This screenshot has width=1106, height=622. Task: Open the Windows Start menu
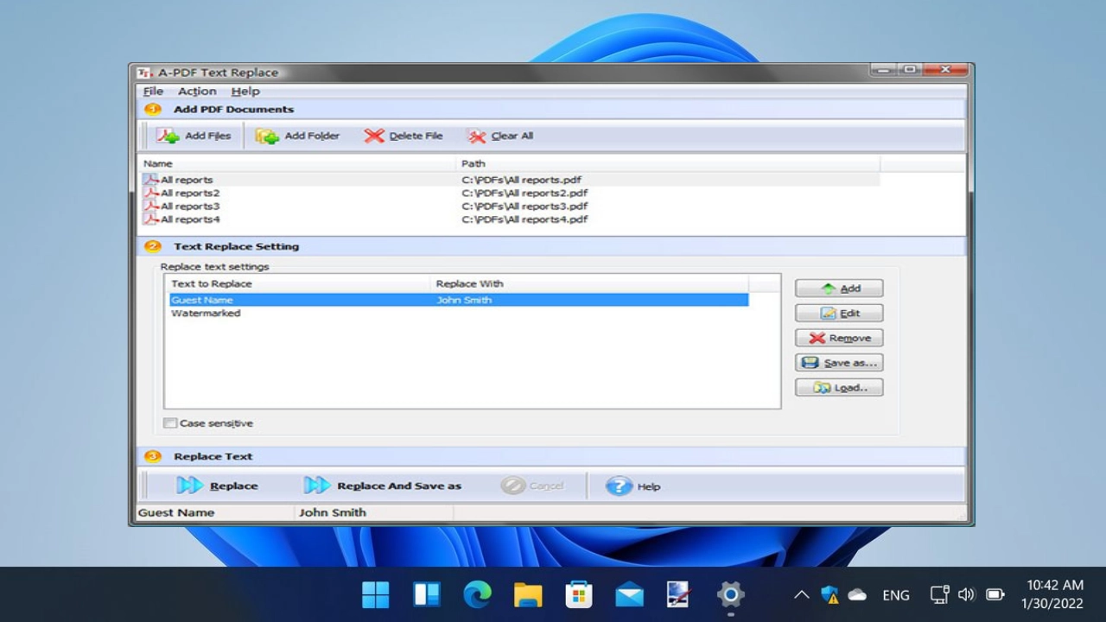click(x=376, y=594)
